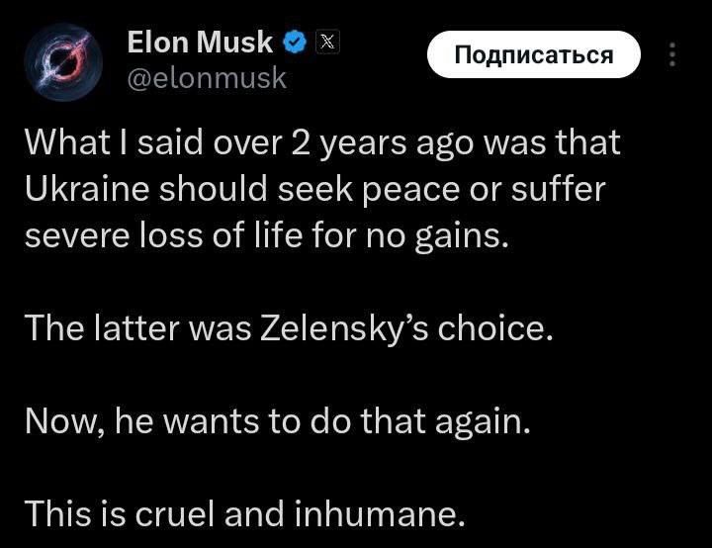Open Elon Musk's profile avatar picture

pyautogui.click(x=63, y=62)
